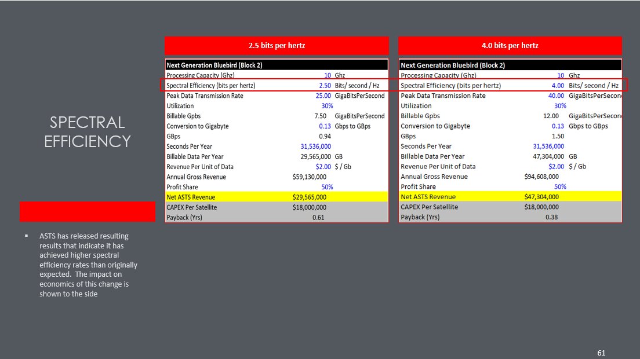Click the peak data rate value 25.00
The width and height of the screenshot is (640, 359).
coord(323,96)
